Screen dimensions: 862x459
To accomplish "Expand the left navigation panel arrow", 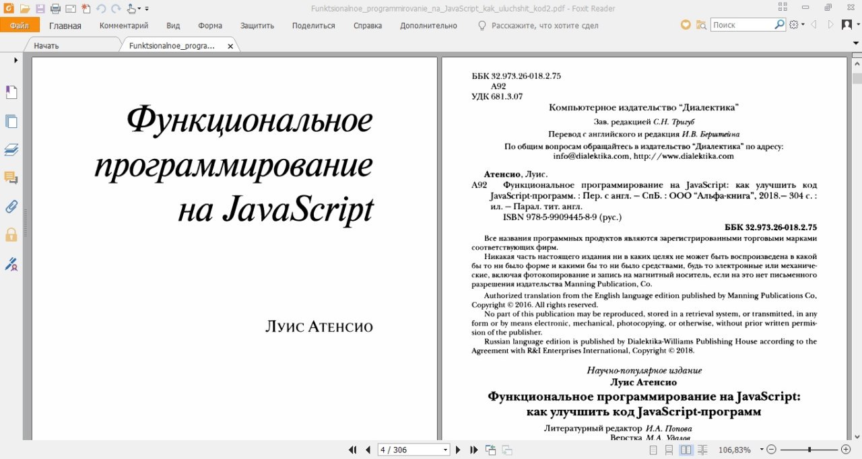I will 16,61.
